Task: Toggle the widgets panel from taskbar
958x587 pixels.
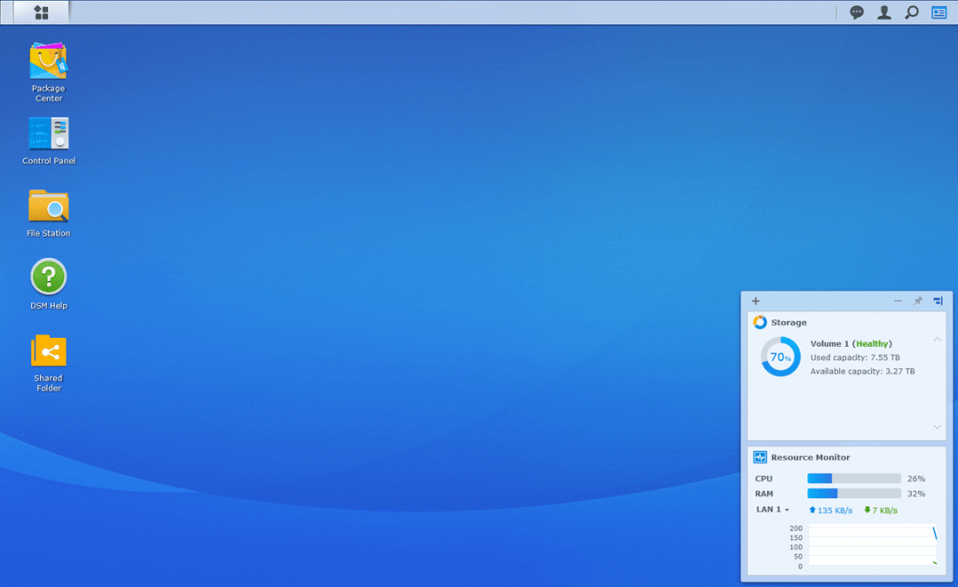Action: point(938,12)
